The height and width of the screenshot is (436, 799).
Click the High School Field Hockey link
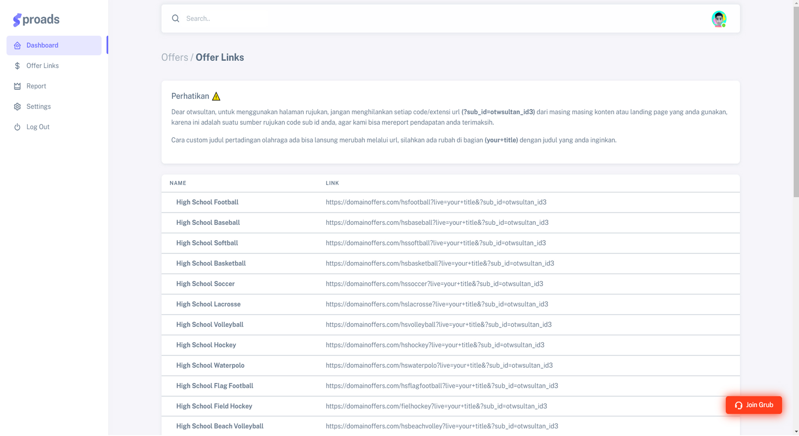436,407
